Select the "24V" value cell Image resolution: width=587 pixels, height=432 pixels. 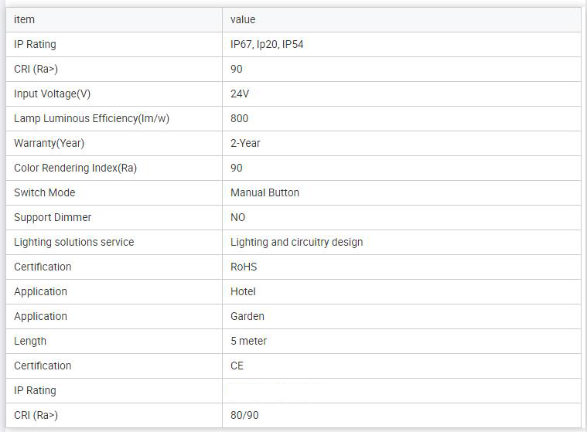point(240,94)
